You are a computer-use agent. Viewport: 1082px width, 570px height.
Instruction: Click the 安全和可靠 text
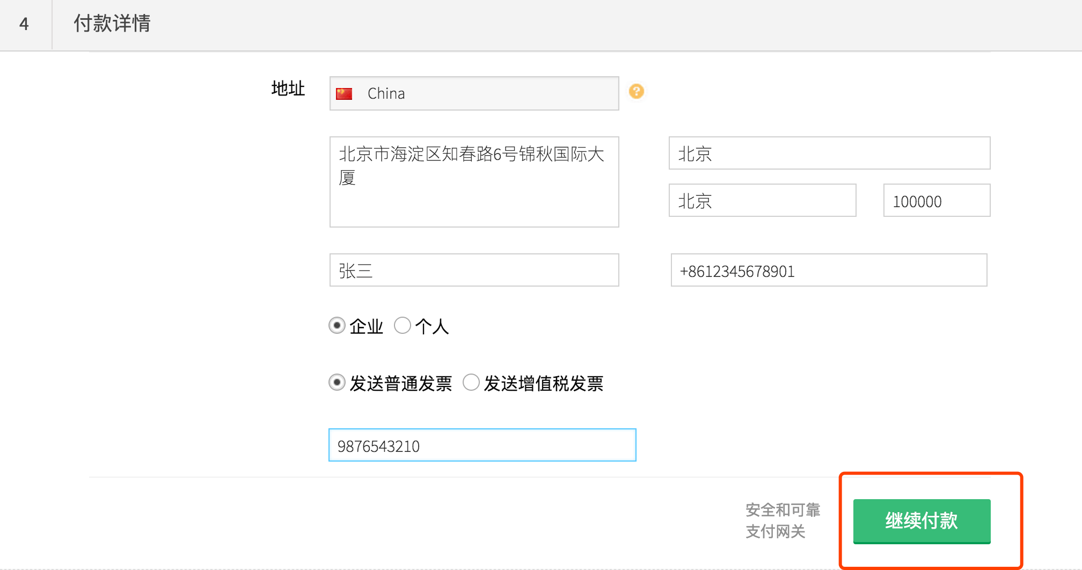783,510
